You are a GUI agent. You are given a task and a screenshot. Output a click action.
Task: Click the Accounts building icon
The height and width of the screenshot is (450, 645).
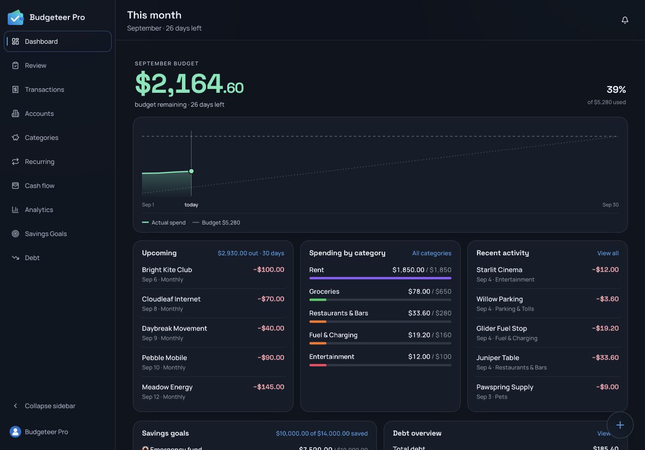point(15,113)
